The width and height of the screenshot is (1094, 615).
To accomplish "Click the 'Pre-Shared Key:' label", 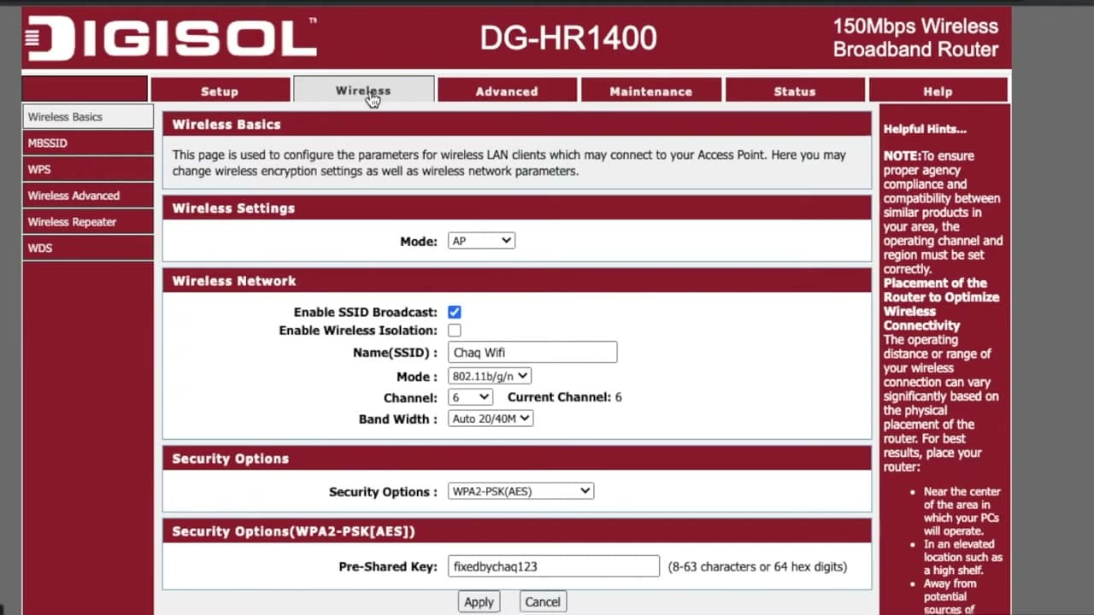I will coord(388,566).
